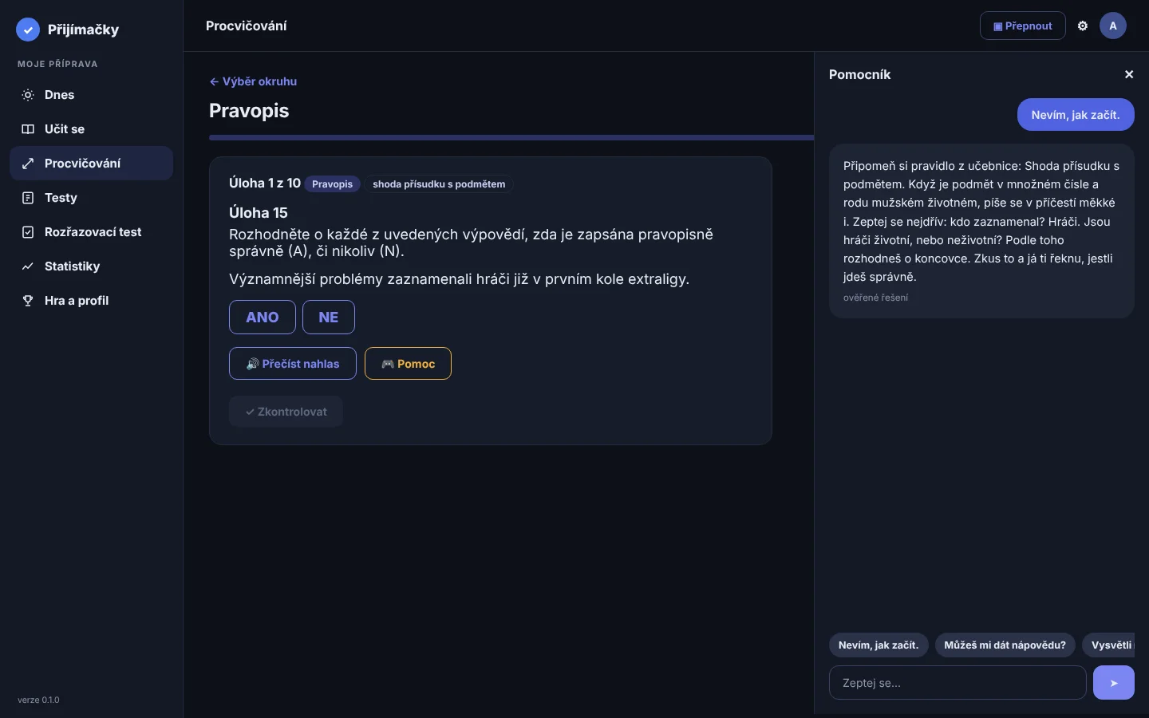Screen dimensions: 1149x718
Task: Open the Testy section
Action: (91, 198)
